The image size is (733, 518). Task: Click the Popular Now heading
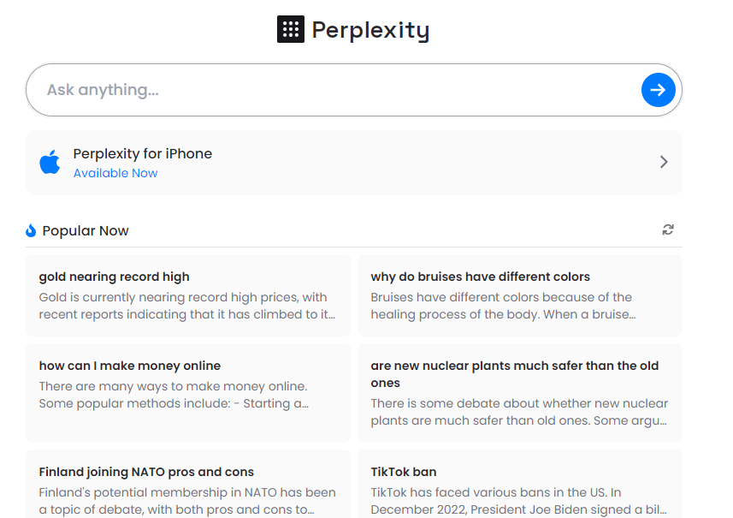[x=86, y=230]
